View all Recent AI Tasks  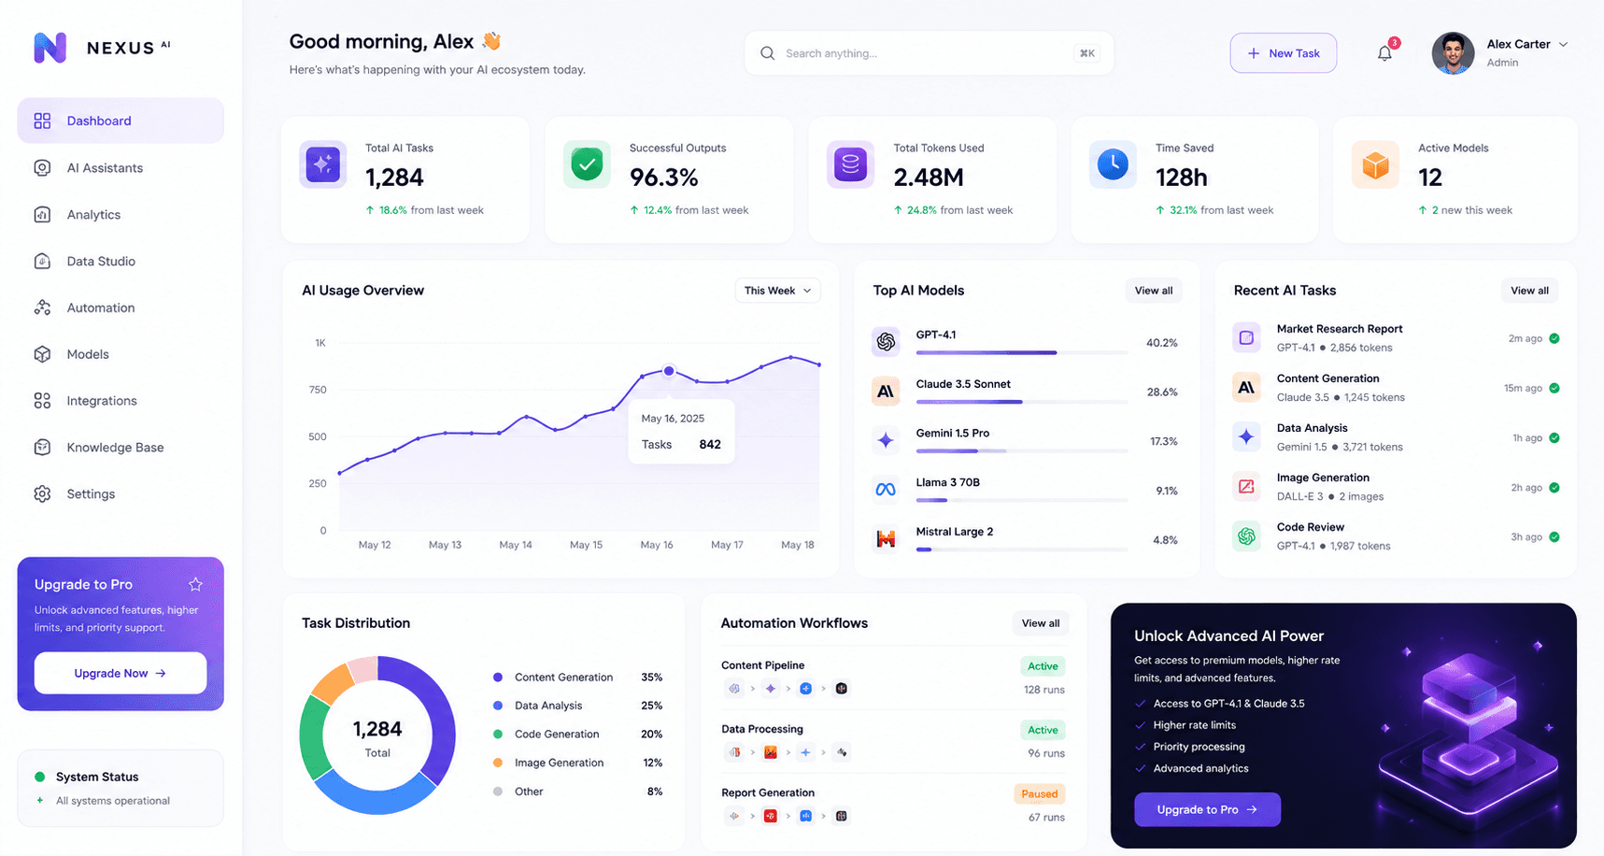pos(1529,291)
